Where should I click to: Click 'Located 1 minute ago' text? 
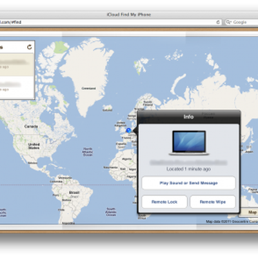point(188,169)
